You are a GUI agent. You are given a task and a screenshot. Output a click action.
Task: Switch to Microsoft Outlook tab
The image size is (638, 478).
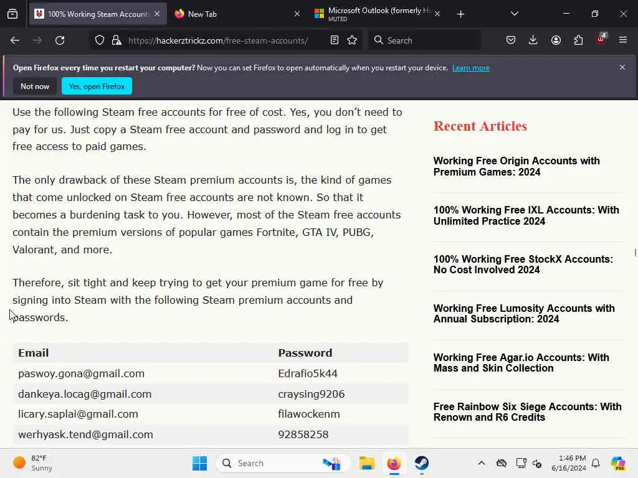click(378, 14)
